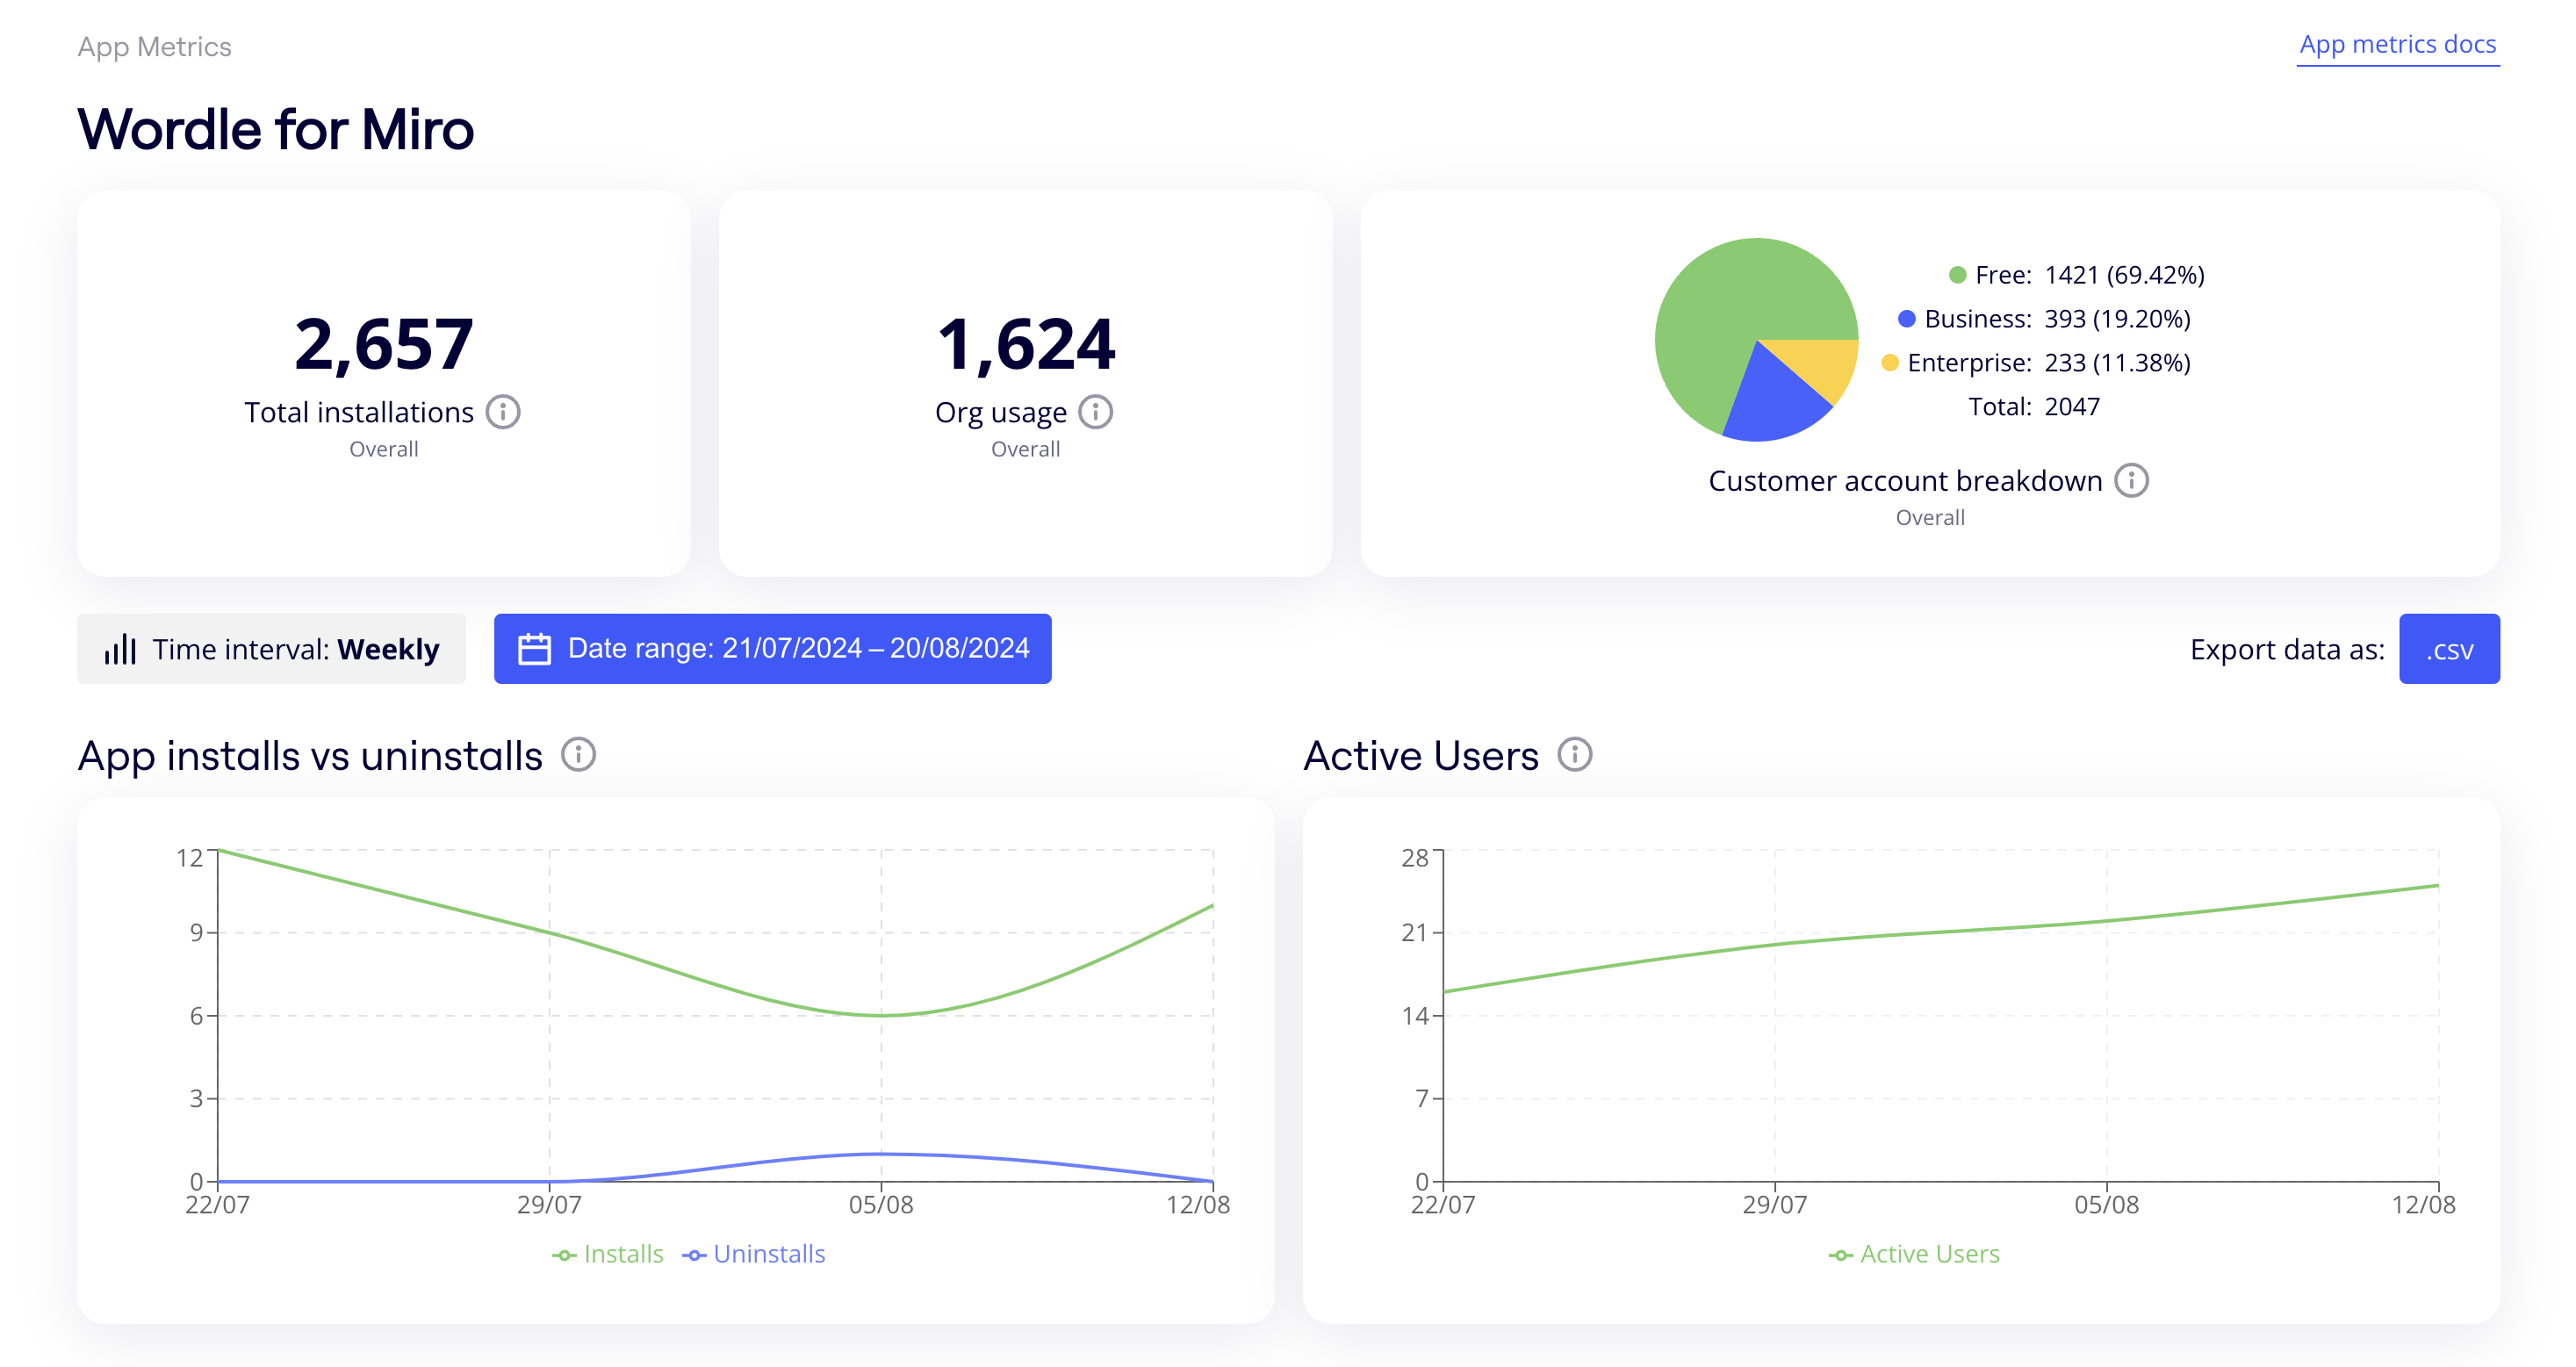2576x1367 pixels.
Task: Click the green Free slice of pie chart
Action: (x=1720, y=310)
